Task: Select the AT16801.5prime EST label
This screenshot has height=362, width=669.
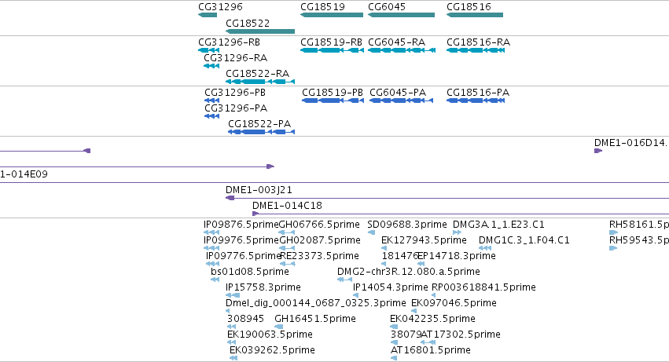Action: [x=431, y=350]
